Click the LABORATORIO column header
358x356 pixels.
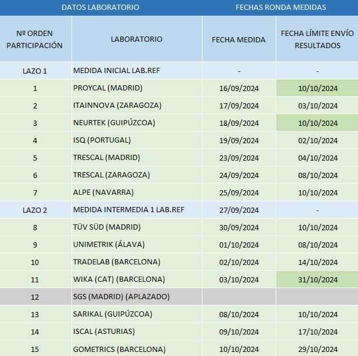point(137,39)
